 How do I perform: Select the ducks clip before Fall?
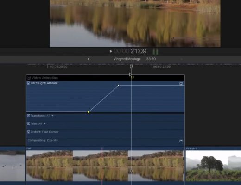[13, 166]
